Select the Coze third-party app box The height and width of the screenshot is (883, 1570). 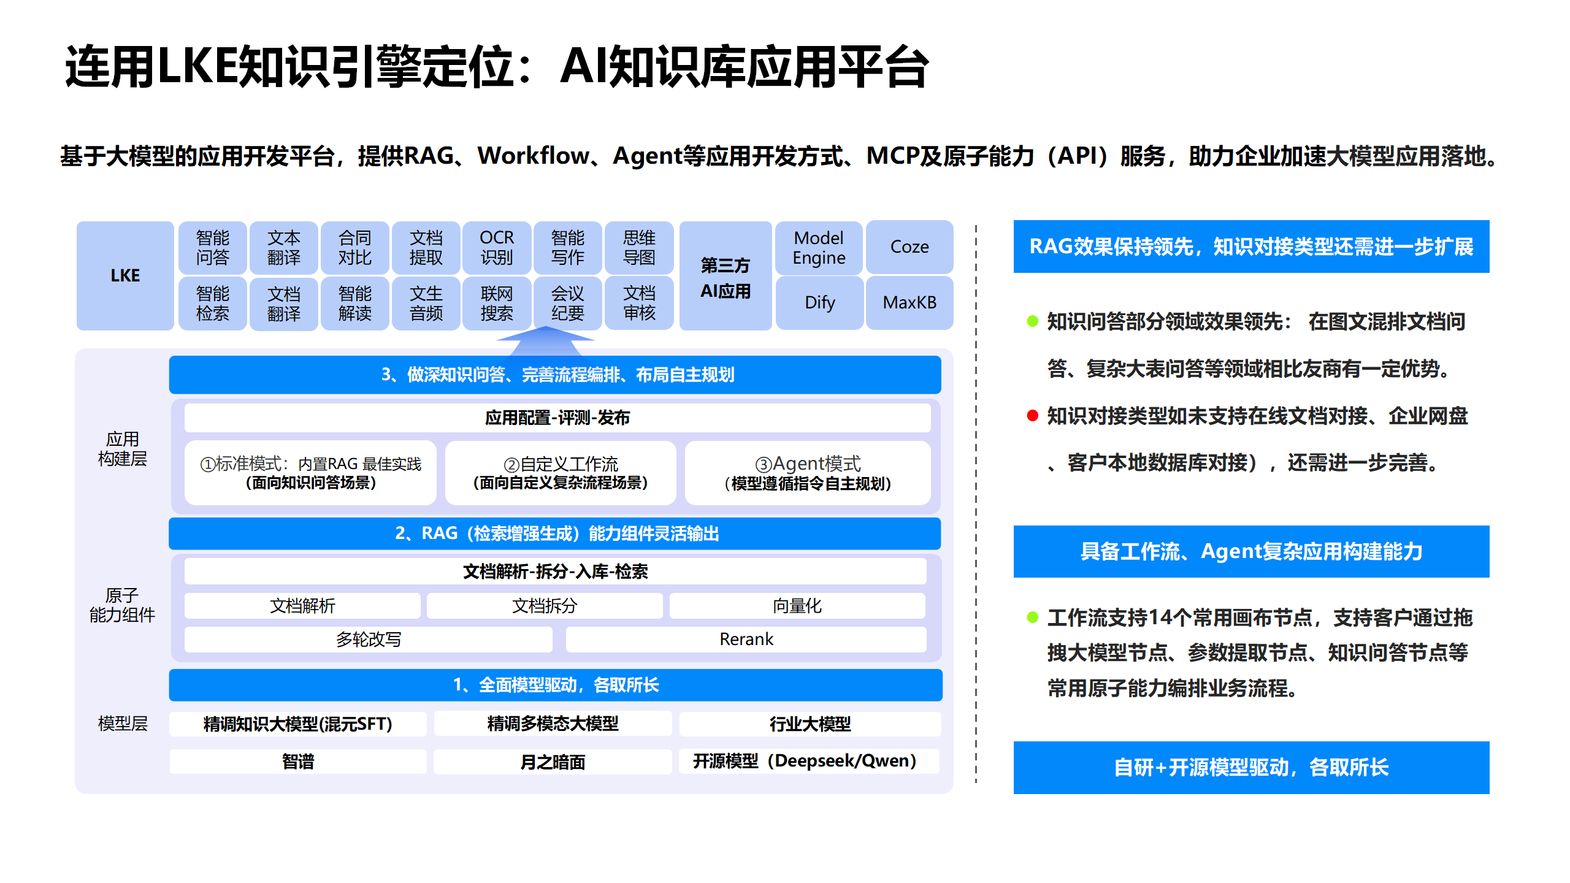909,247
